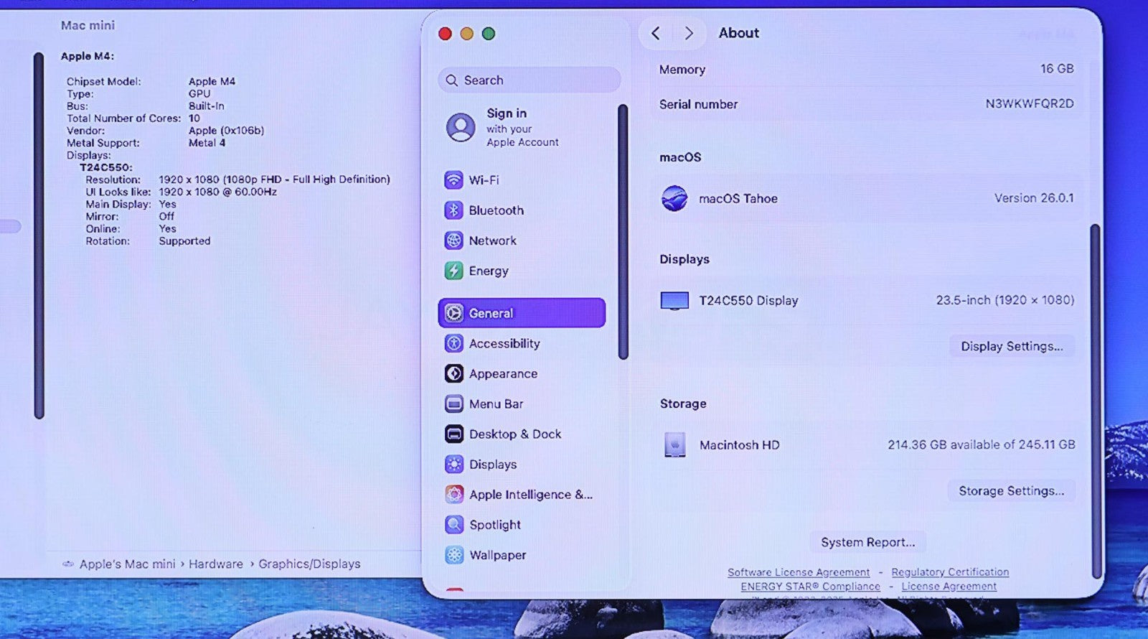This screenshot has height=639, width=1148.
Task: Open System Report
Action: tap(867, 542)
